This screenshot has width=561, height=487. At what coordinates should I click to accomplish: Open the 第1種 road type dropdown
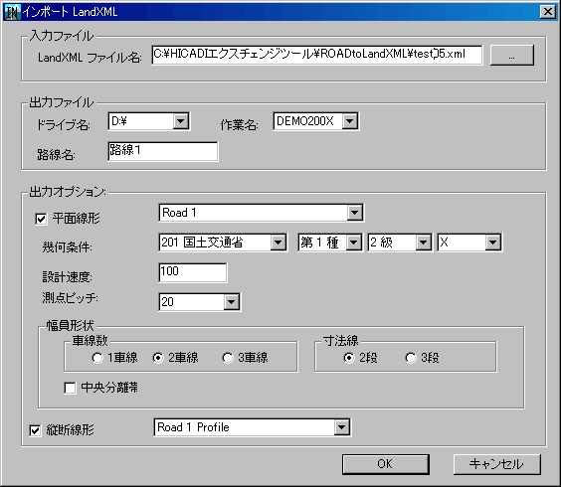(x=330, y=243)
